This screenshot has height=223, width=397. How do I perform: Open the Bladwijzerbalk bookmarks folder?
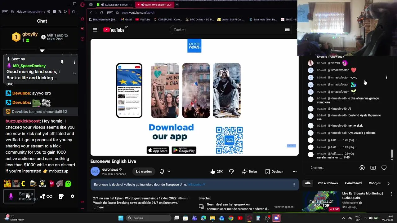point(103,20)
